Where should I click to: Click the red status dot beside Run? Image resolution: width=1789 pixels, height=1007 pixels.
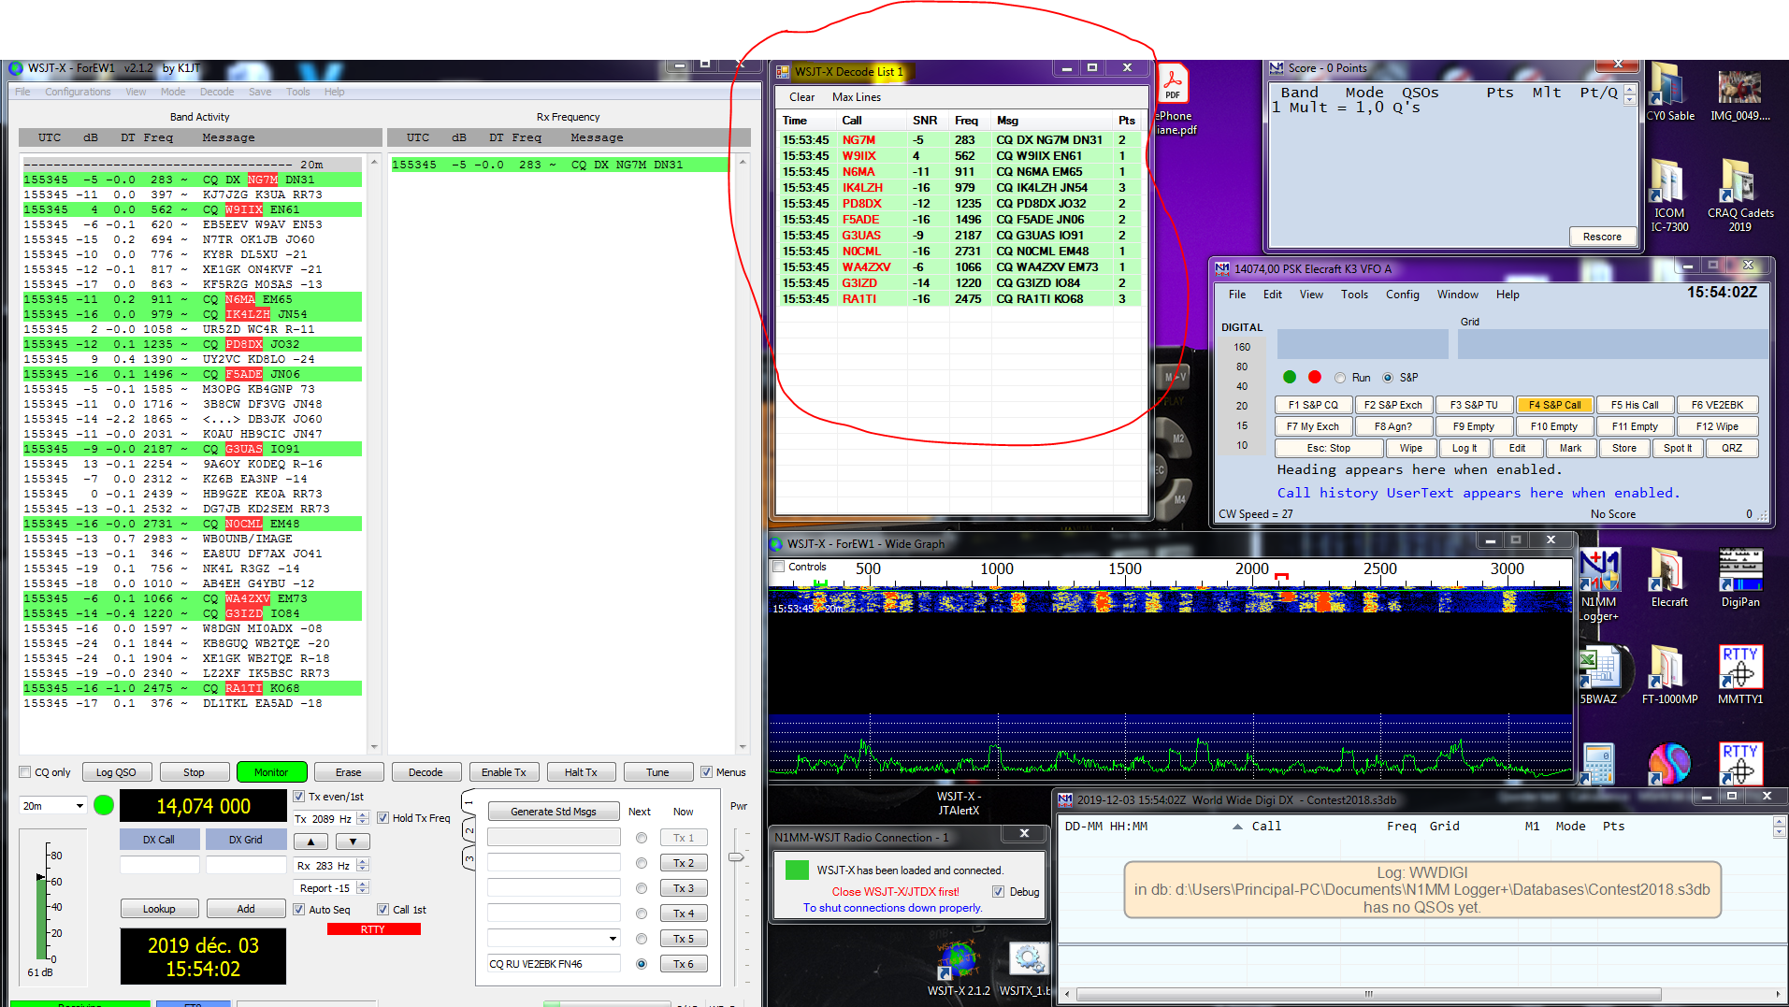click(x=1315, y=377)
